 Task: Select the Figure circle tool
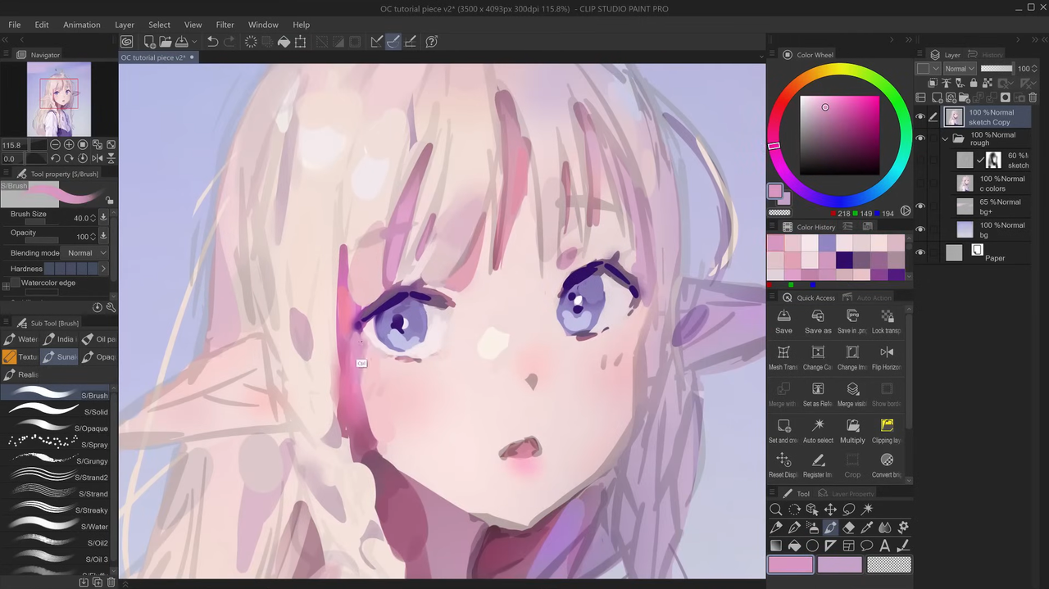(812, 546)
